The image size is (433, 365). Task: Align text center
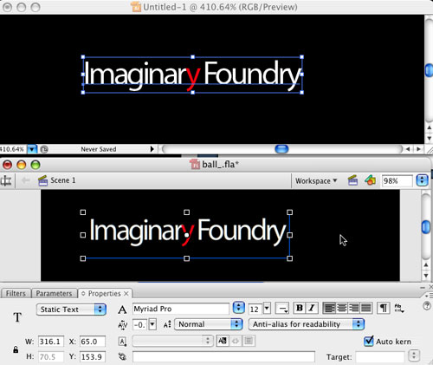pos(341,308)
